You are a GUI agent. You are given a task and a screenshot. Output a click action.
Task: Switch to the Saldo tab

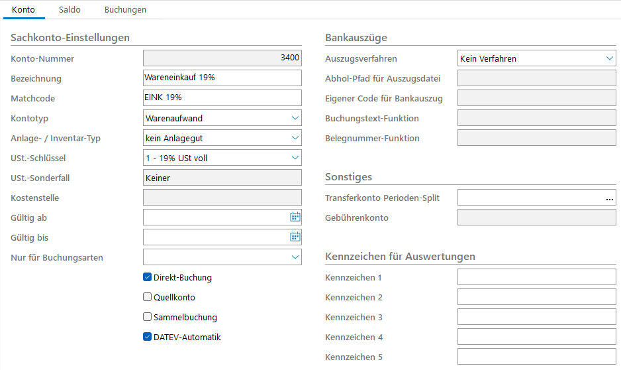pos(70,10)
